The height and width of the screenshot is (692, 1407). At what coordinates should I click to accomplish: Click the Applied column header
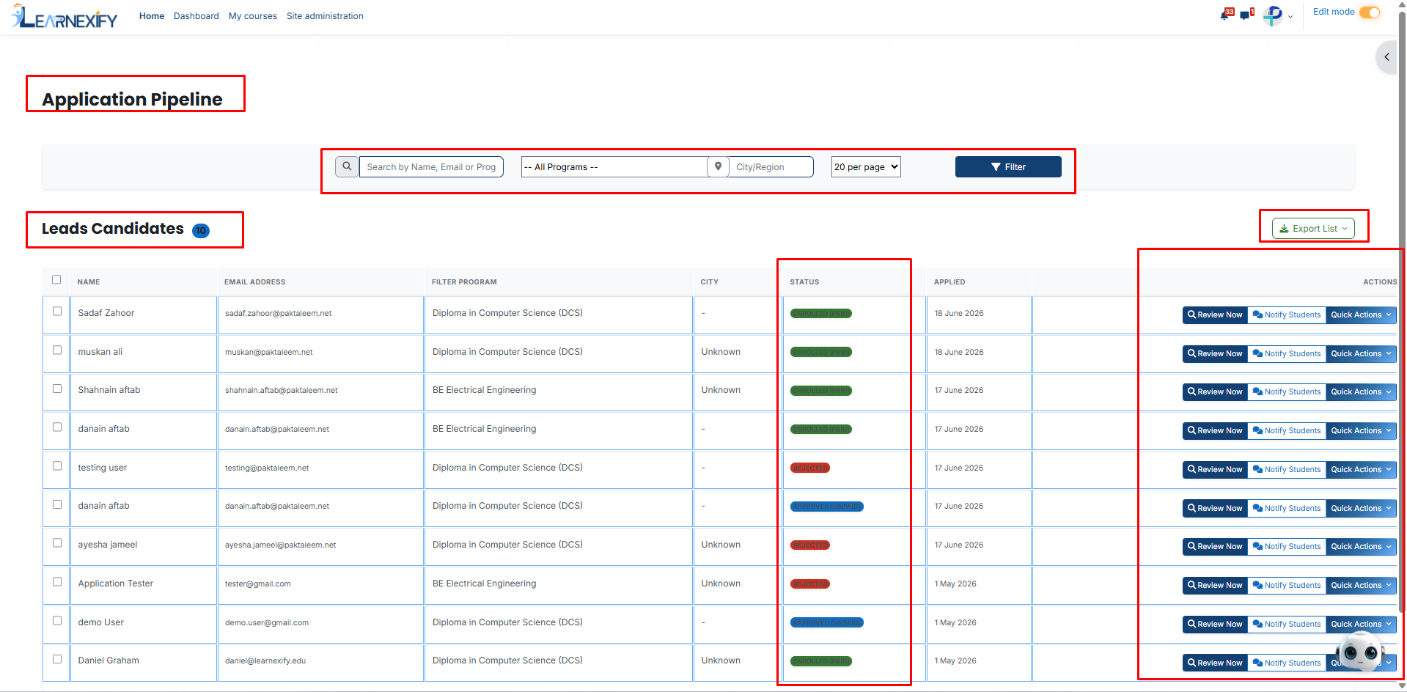tap(949, 282)
